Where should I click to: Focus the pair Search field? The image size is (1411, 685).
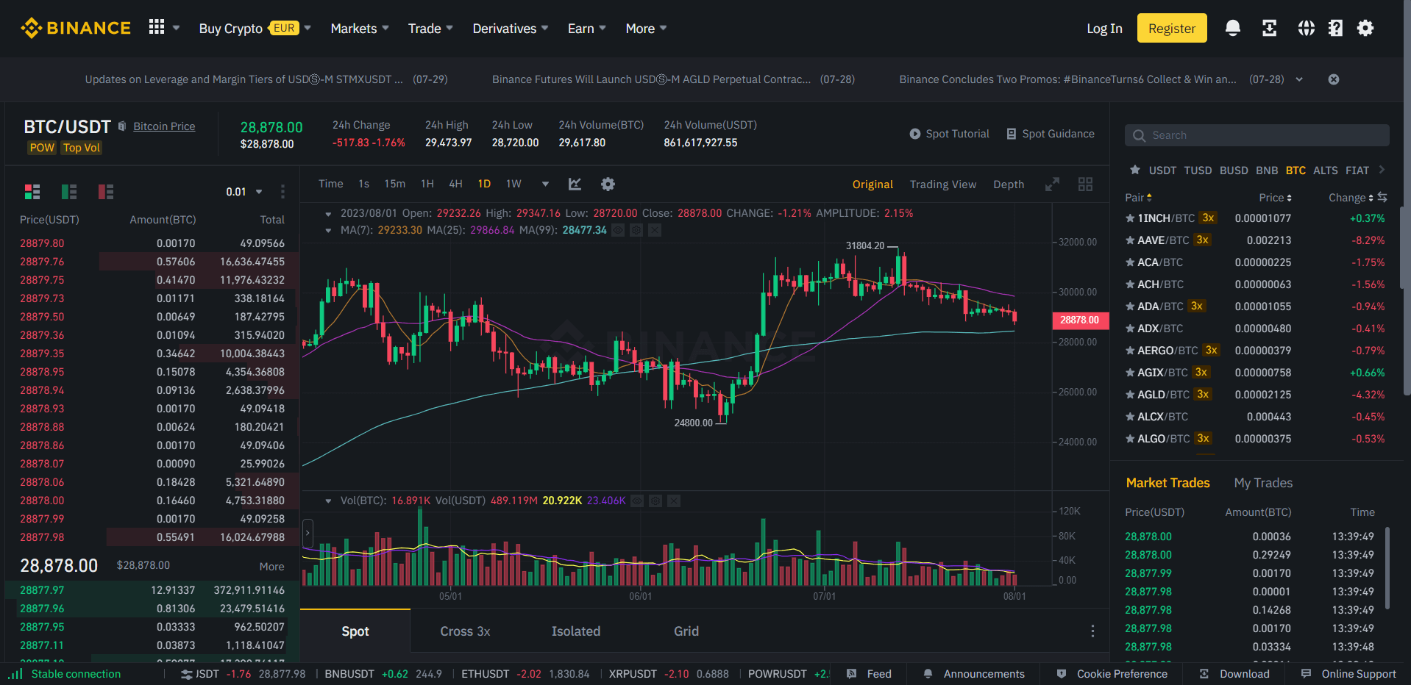[1257, 135]
